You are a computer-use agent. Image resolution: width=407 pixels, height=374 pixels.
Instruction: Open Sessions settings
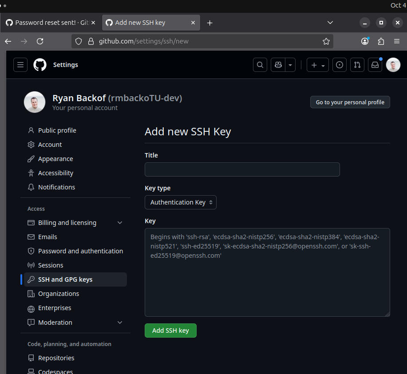(x=75, y=265)
